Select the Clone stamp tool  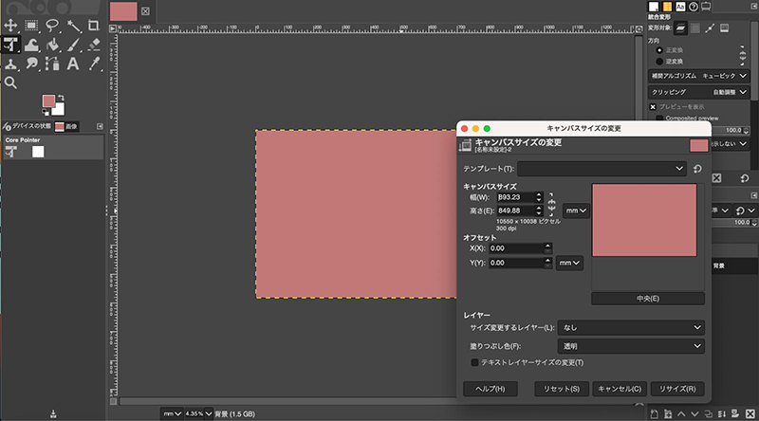pyautogui.click(x=10, y=64)
